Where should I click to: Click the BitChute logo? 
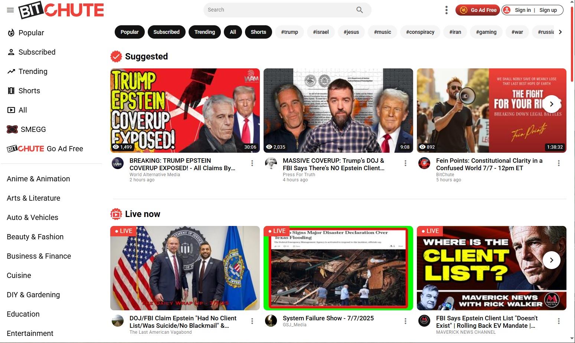[x=61, y=10]
